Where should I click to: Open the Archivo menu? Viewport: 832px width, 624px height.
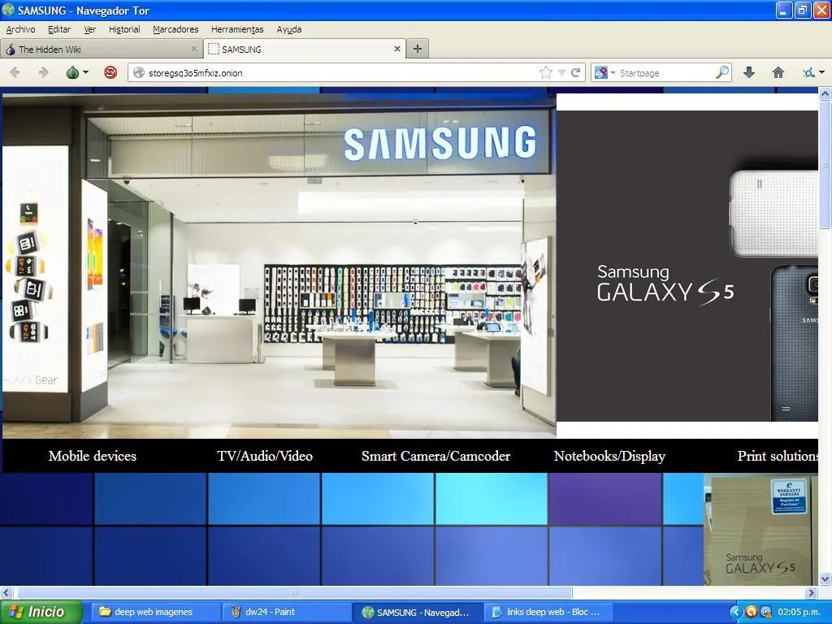20,29
